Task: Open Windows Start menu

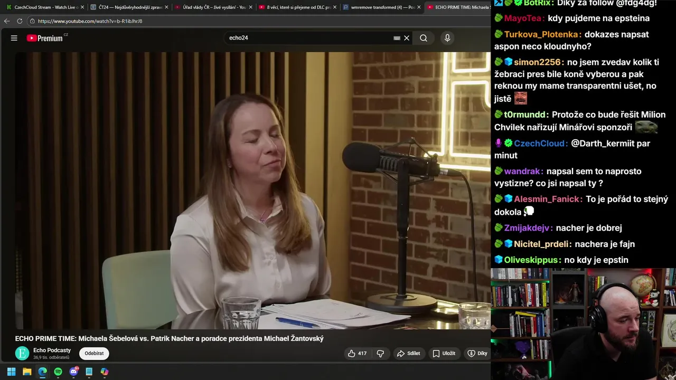Action: pyautogui.click(x=11, y=372)
